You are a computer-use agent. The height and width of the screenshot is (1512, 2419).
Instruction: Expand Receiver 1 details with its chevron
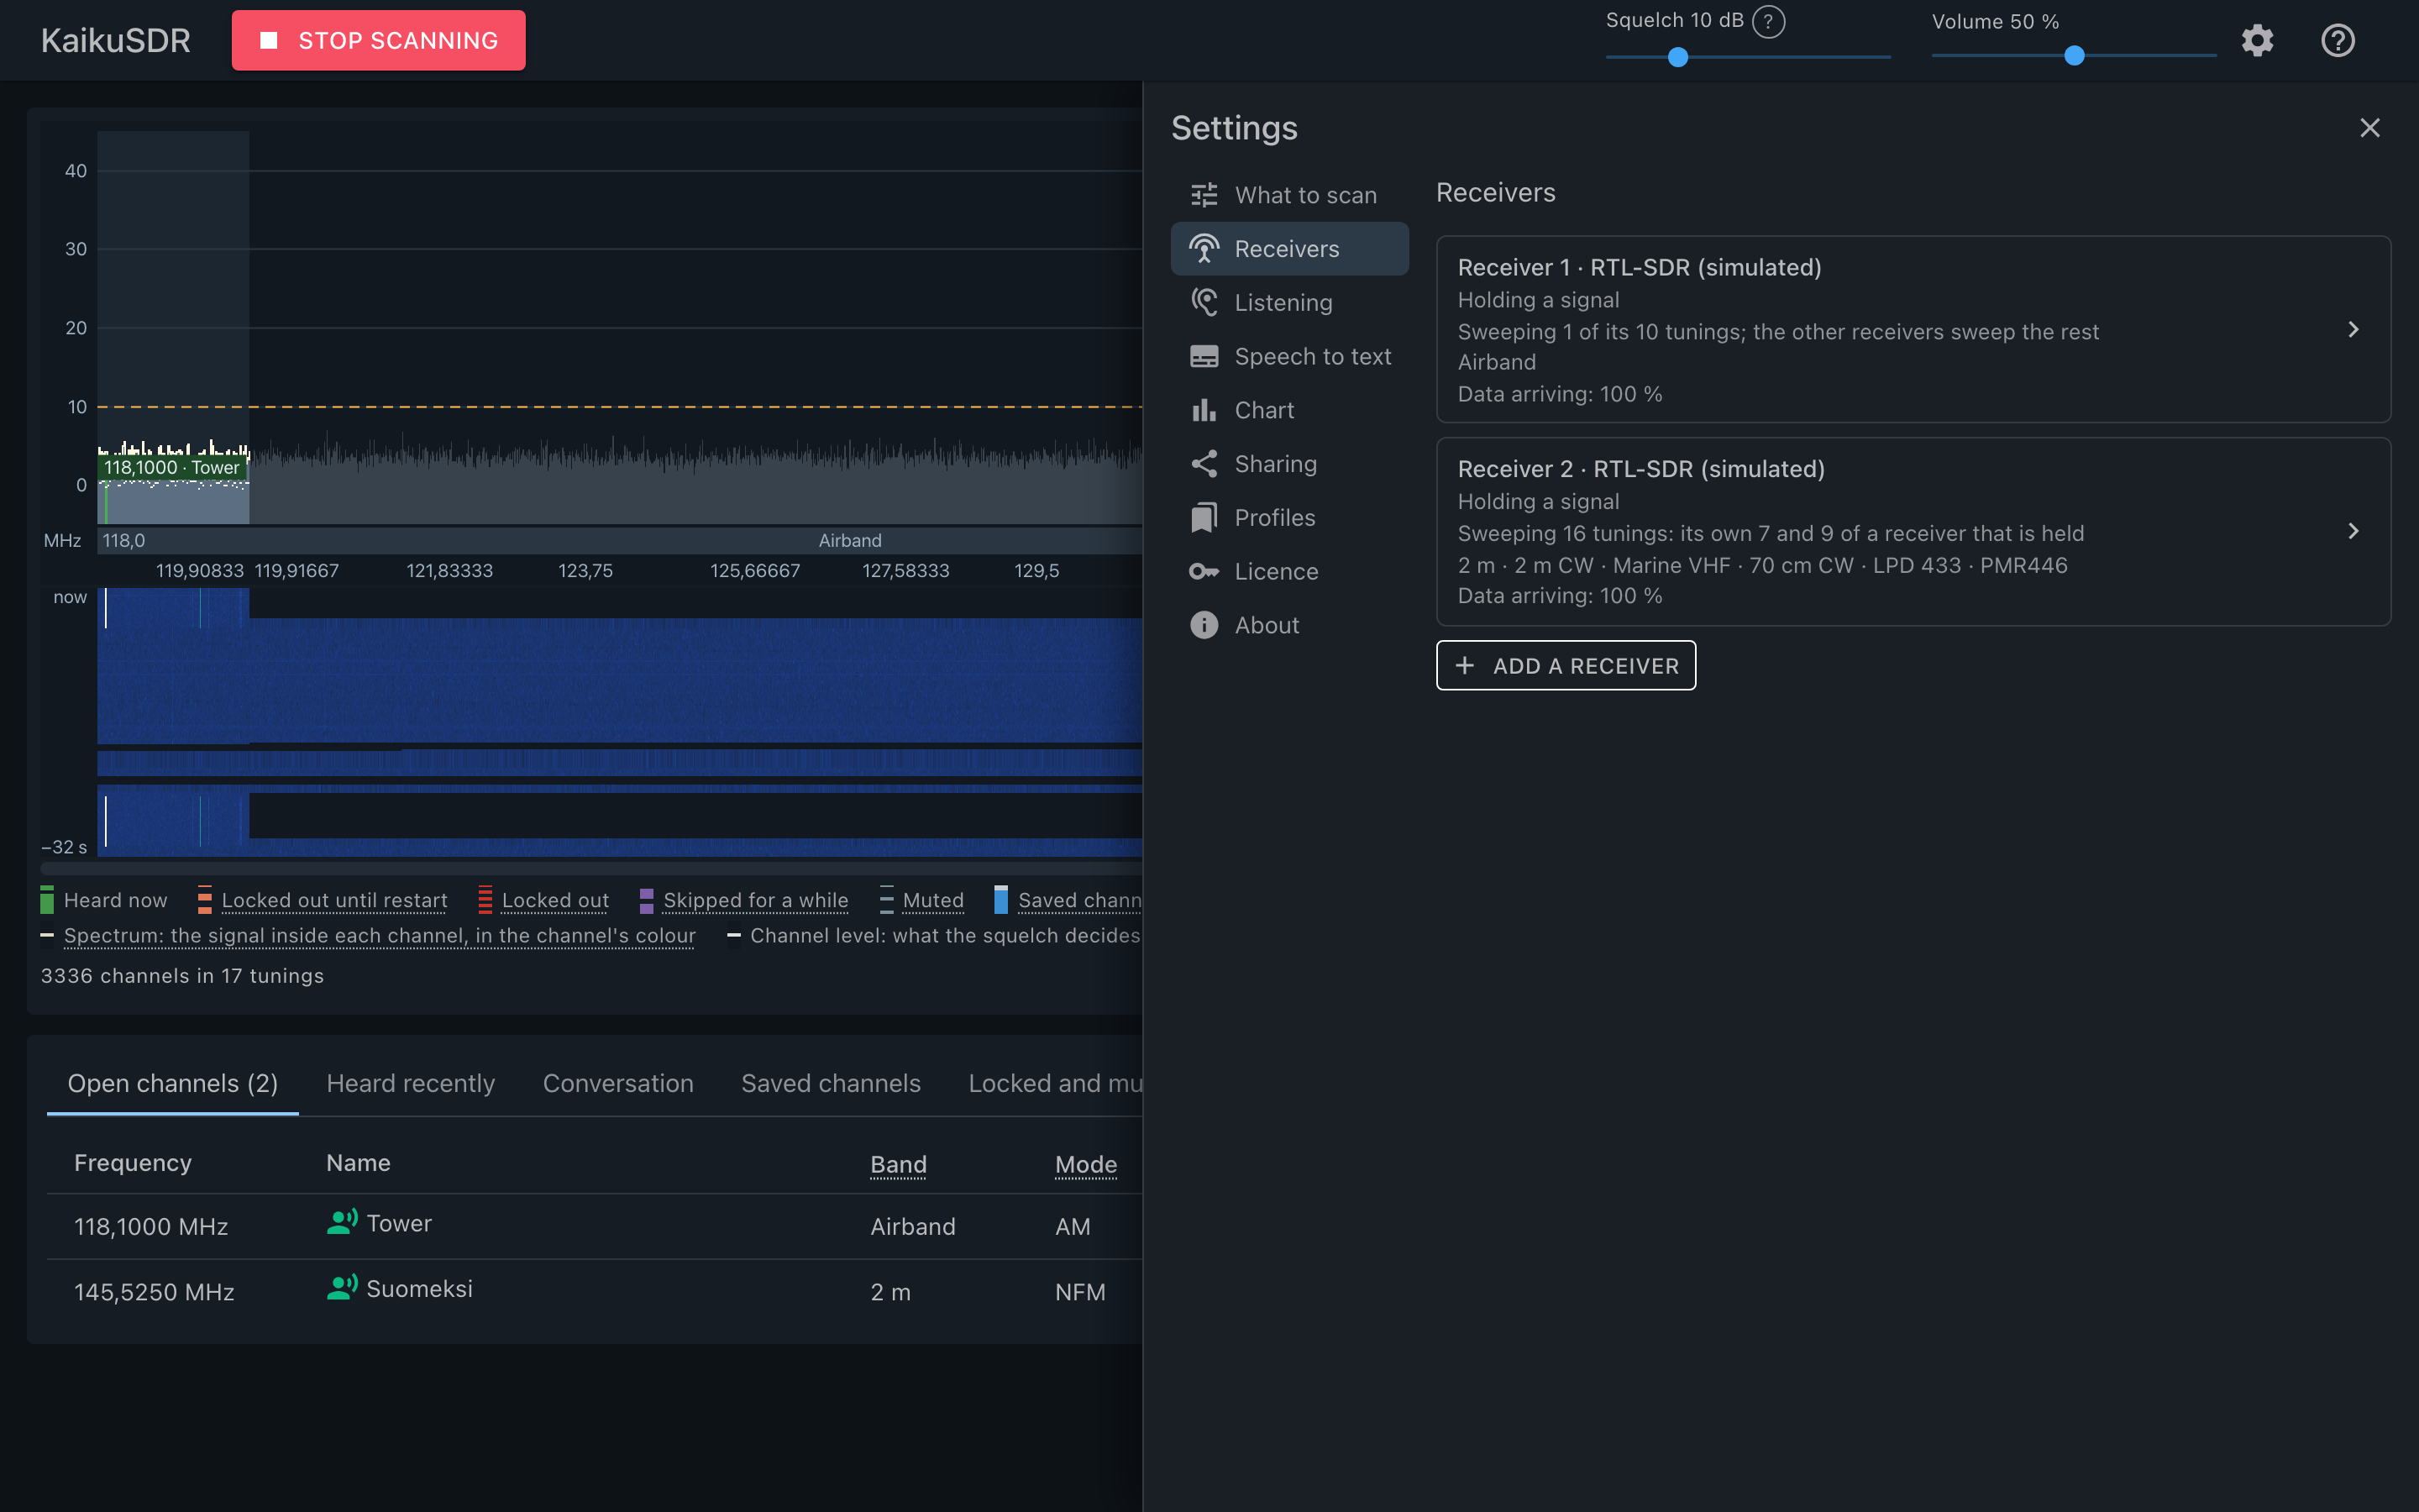coord(2353,330)
